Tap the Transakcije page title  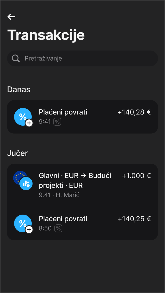pos(46,35)
